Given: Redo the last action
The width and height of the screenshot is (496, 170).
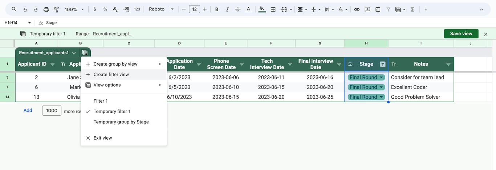Looking at the screenshot, I should pos(36,9).
